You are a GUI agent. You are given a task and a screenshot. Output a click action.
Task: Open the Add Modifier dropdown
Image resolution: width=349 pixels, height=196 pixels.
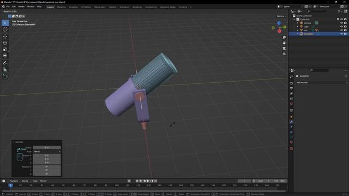point(321,82)
